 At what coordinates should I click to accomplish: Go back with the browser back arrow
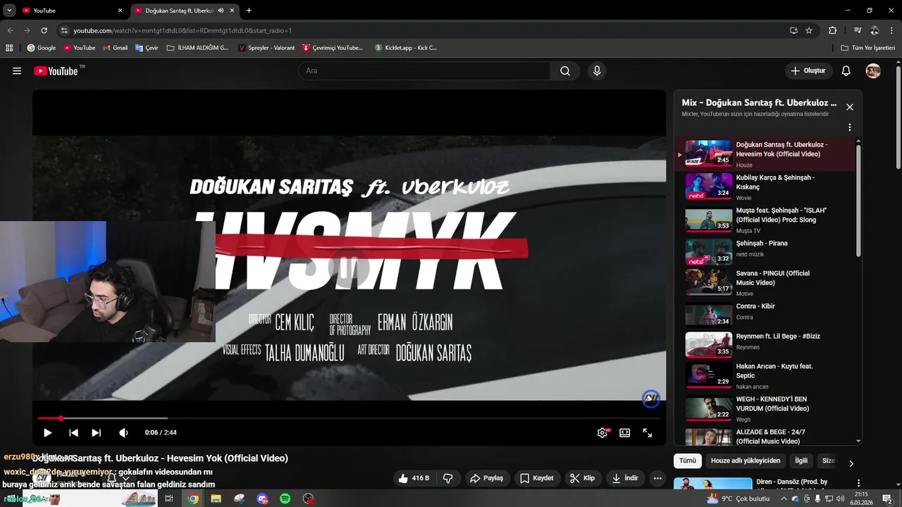coord(10,31)
